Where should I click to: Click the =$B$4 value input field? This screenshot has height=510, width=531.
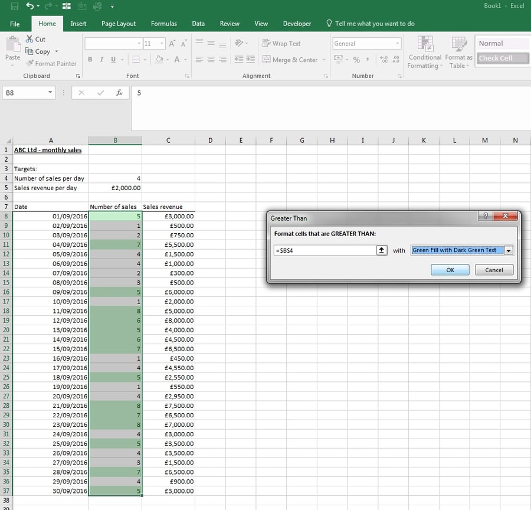coord(324,250)
